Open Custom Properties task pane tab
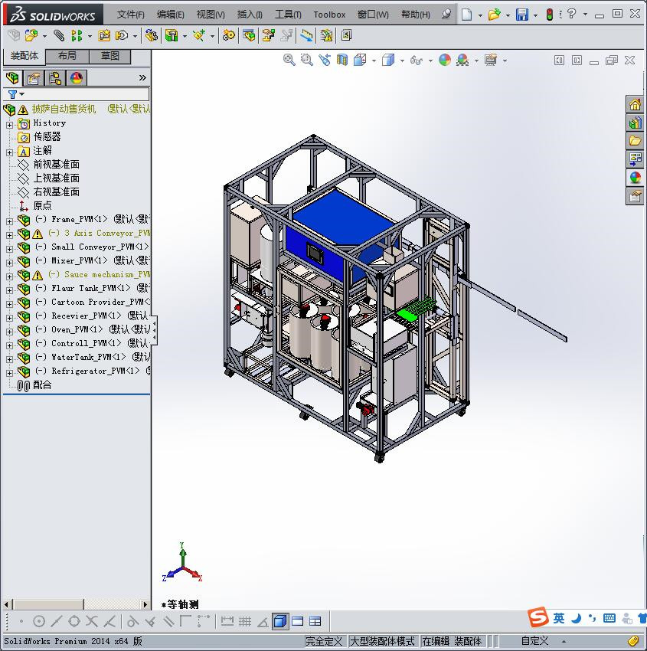Viewport: 647px width, 651px height. click(635, 195)
